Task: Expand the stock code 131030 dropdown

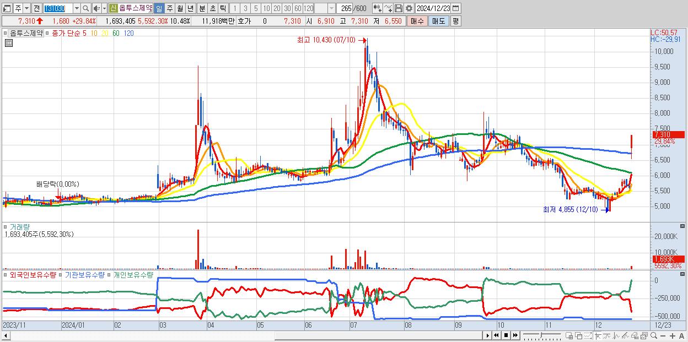Action: pos(77,8)
